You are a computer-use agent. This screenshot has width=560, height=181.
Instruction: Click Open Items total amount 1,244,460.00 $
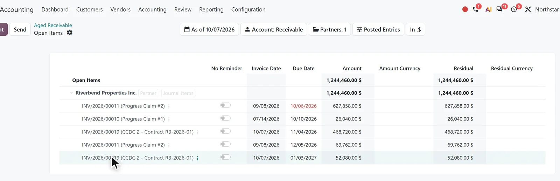(344, 80)
